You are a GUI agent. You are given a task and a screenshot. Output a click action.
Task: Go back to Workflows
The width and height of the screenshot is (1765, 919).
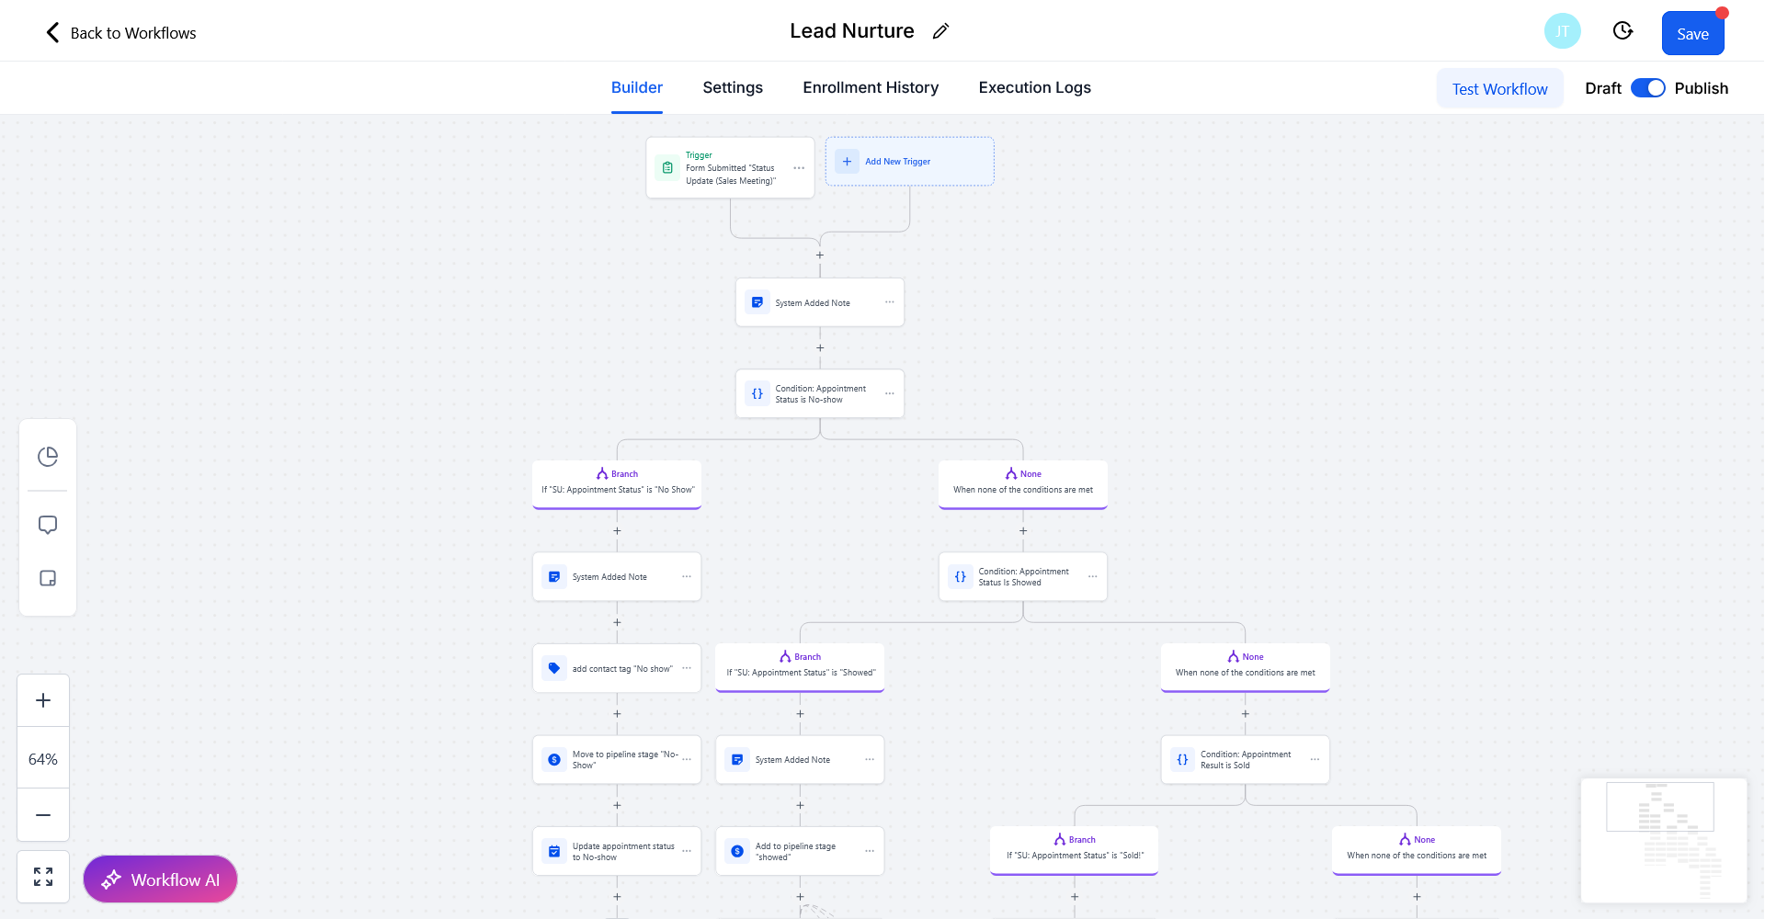click(120, 33)
